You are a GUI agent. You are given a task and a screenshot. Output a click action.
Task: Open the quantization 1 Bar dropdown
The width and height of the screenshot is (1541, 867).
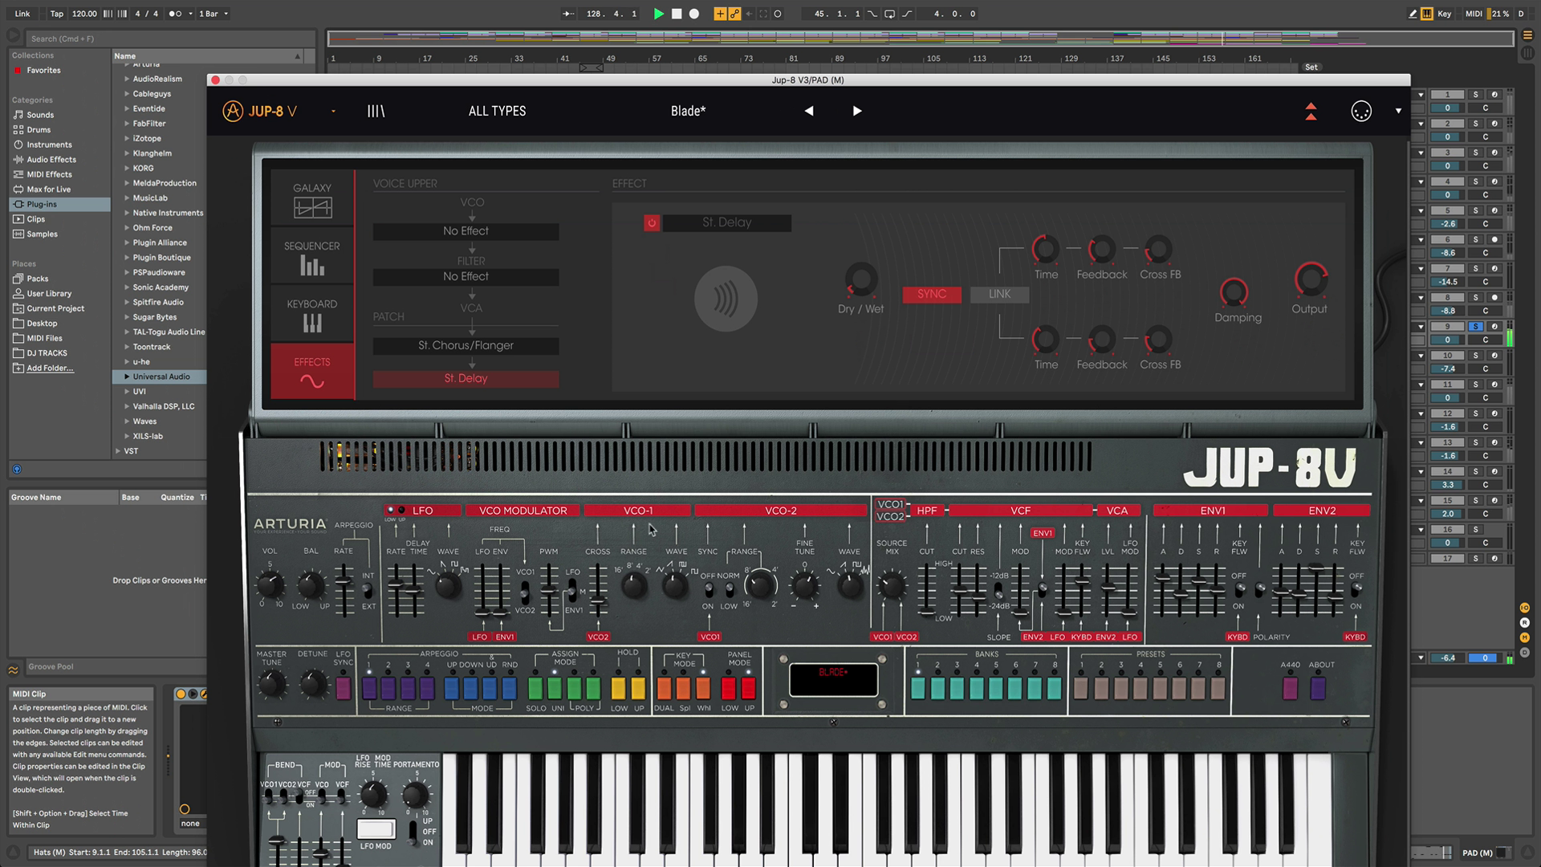[213, 14]
